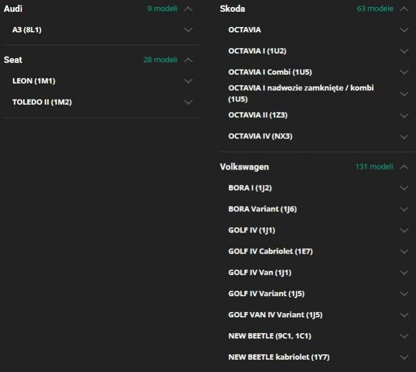The height and width of the screenshot is (372, 416).
Task: Collapse the Skoda models list
Action: pos(404,9)
